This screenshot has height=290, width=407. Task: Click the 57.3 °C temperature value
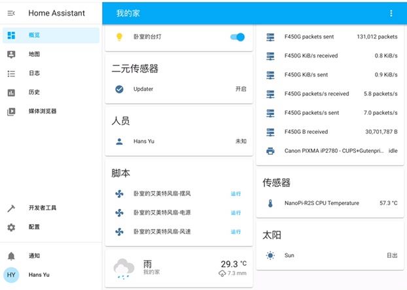389,203
